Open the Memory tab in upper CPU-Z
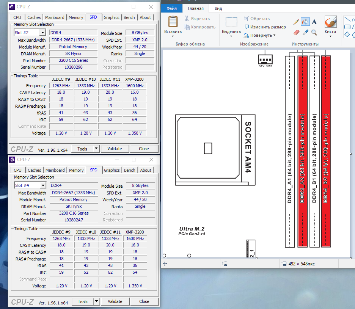The image size is (355, 309). [x=76, y=17]
